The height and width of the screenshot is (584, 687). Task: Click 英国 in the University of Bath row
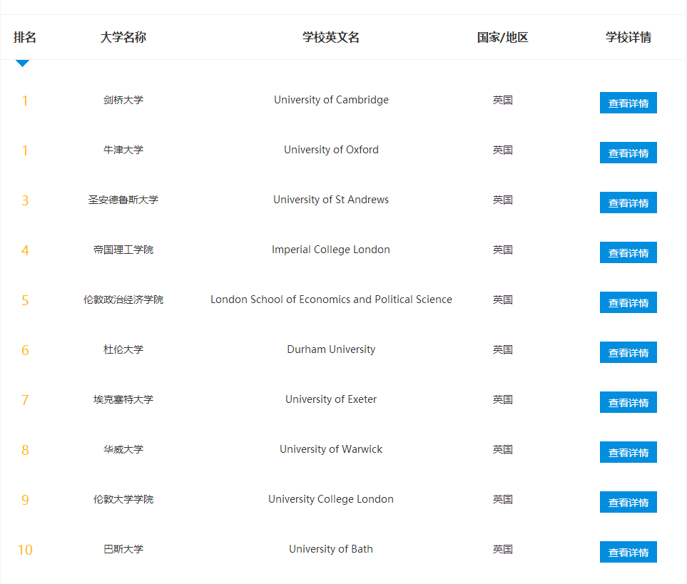tap(502, 549)
